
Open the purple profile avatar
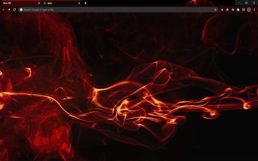point(249,10)
